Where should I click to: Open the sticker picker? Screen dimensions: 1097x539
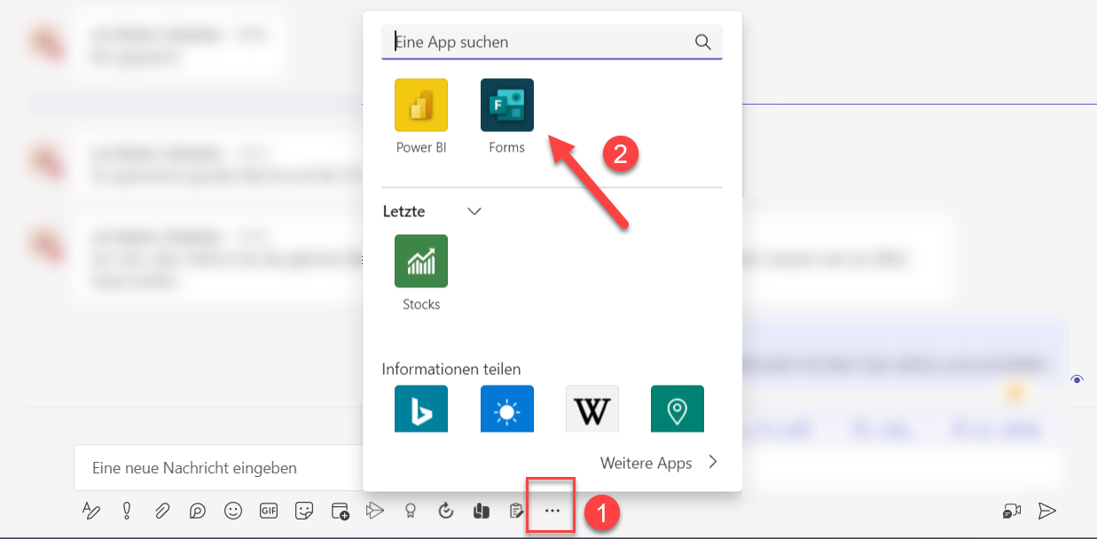tap(304, 511)
